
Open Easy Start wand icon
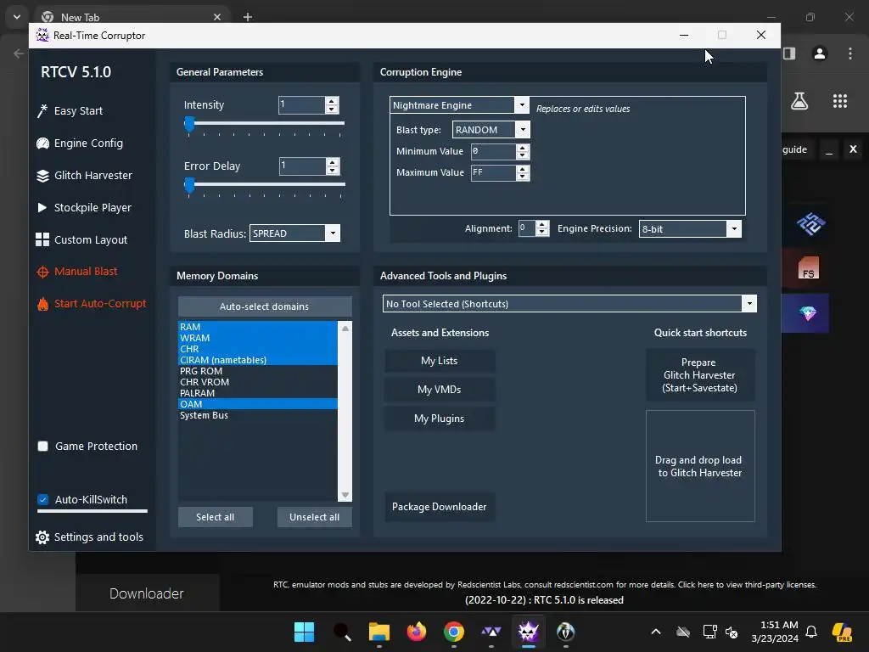pyautogui.click(x=42, y=111)
